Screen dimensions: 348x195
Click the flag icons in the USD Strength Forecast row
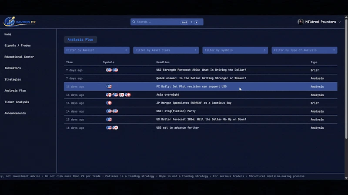click(x=112, y=70)
